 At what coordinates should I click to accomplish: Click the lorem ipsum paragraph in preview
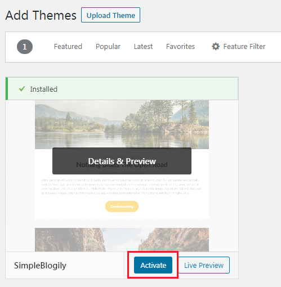click(x=121, y=186)
